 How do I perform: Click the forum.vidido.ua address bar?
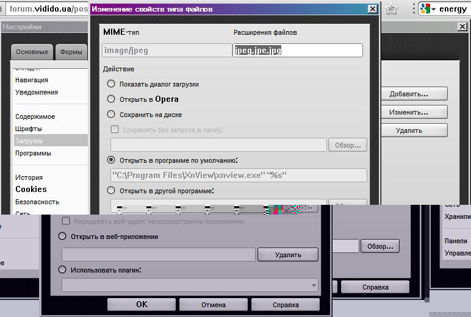coord(48,9)
